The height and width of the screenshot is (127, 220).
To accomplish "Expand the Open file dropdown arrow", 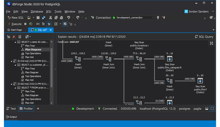I will pyautogui.click(x=33, y=18).
